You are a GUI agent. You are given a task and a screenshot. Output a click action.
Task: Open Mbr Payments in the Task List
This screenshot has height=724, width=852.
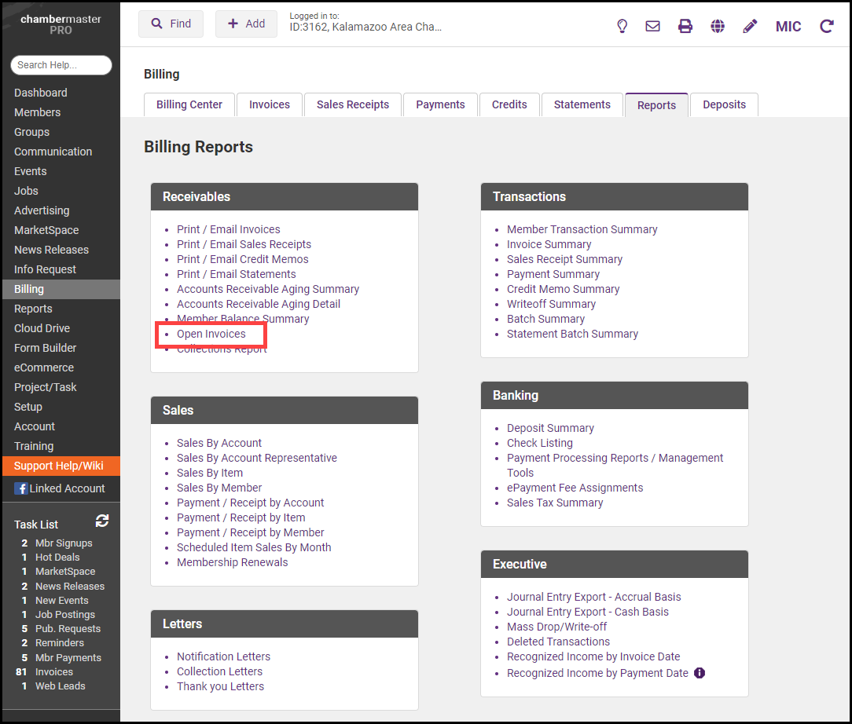tap(68, 657)
